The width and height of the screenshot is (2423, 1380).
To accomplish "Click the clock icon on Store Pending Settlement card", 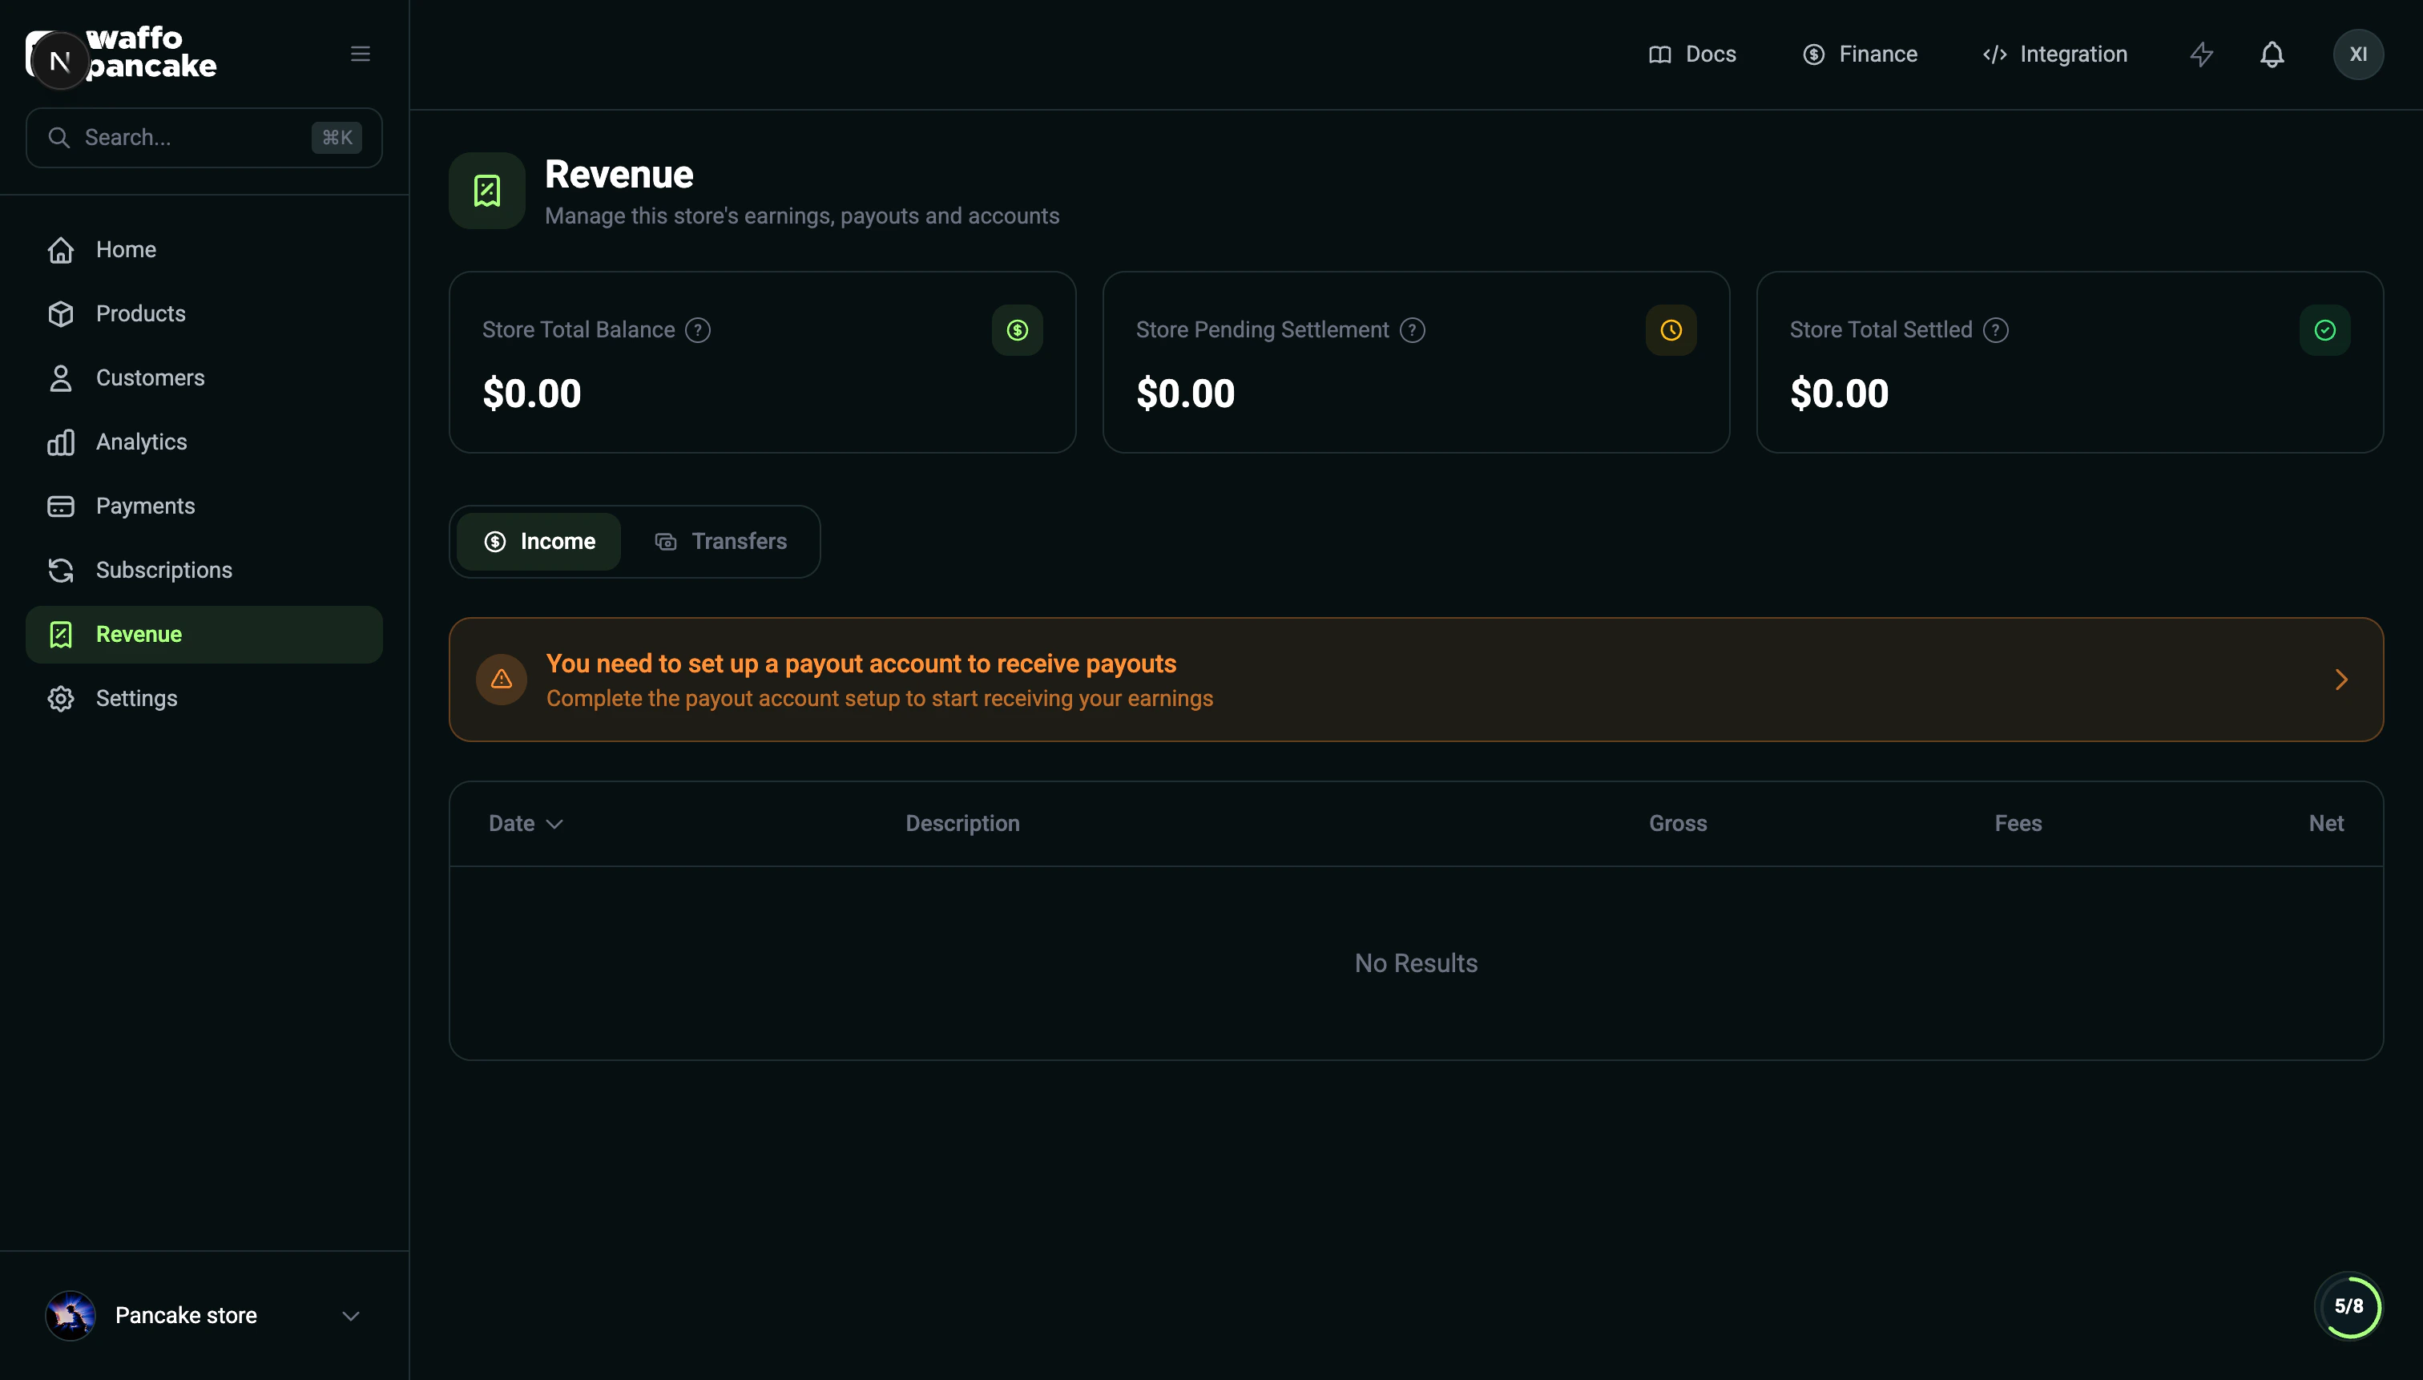I will pyautogui.click(x=1670, y=330).
